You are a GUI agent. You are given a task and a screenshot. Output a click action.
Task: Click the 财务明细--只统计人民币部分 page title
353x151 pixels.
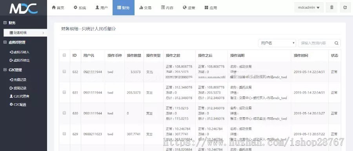click(89, 29)
